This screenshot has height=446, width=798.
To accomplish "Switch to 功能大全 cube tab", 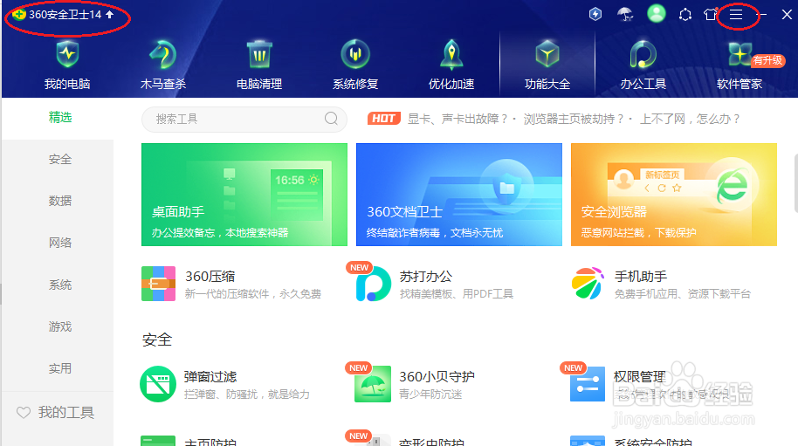I will pyautogui.click(x=547, y=65).
